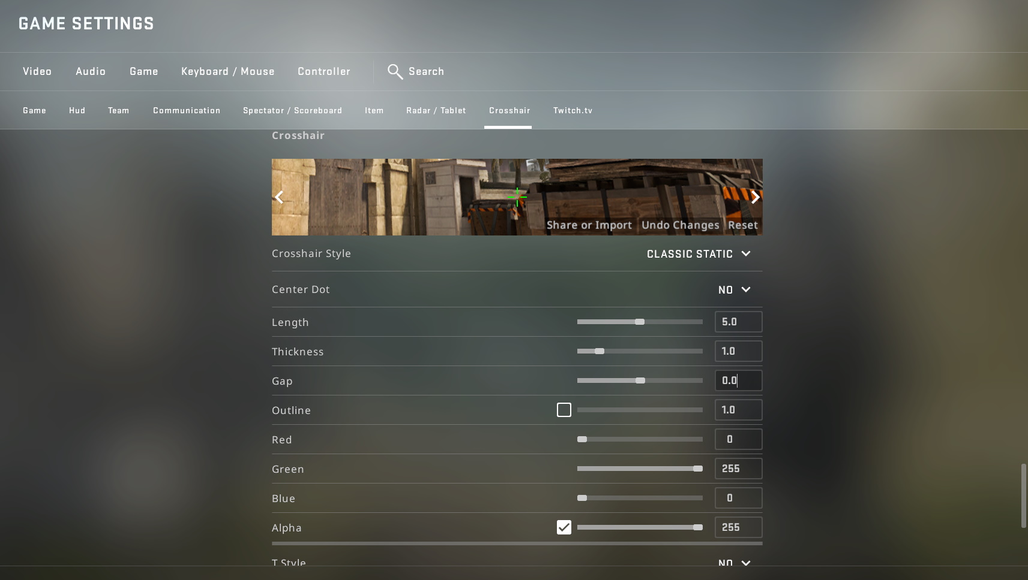
Task: Click Undo Changes button
Action: (681, 225)
